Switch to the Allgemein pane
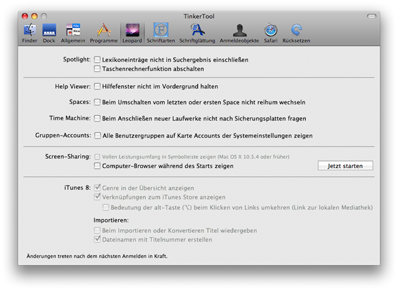The height and width of the screenshot is (290, 398). [73, 33]
